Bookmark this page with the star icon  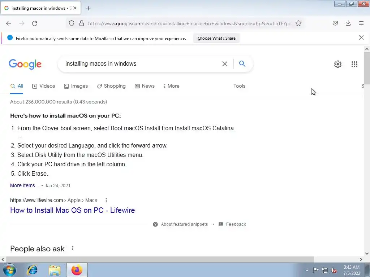[298, 23]
